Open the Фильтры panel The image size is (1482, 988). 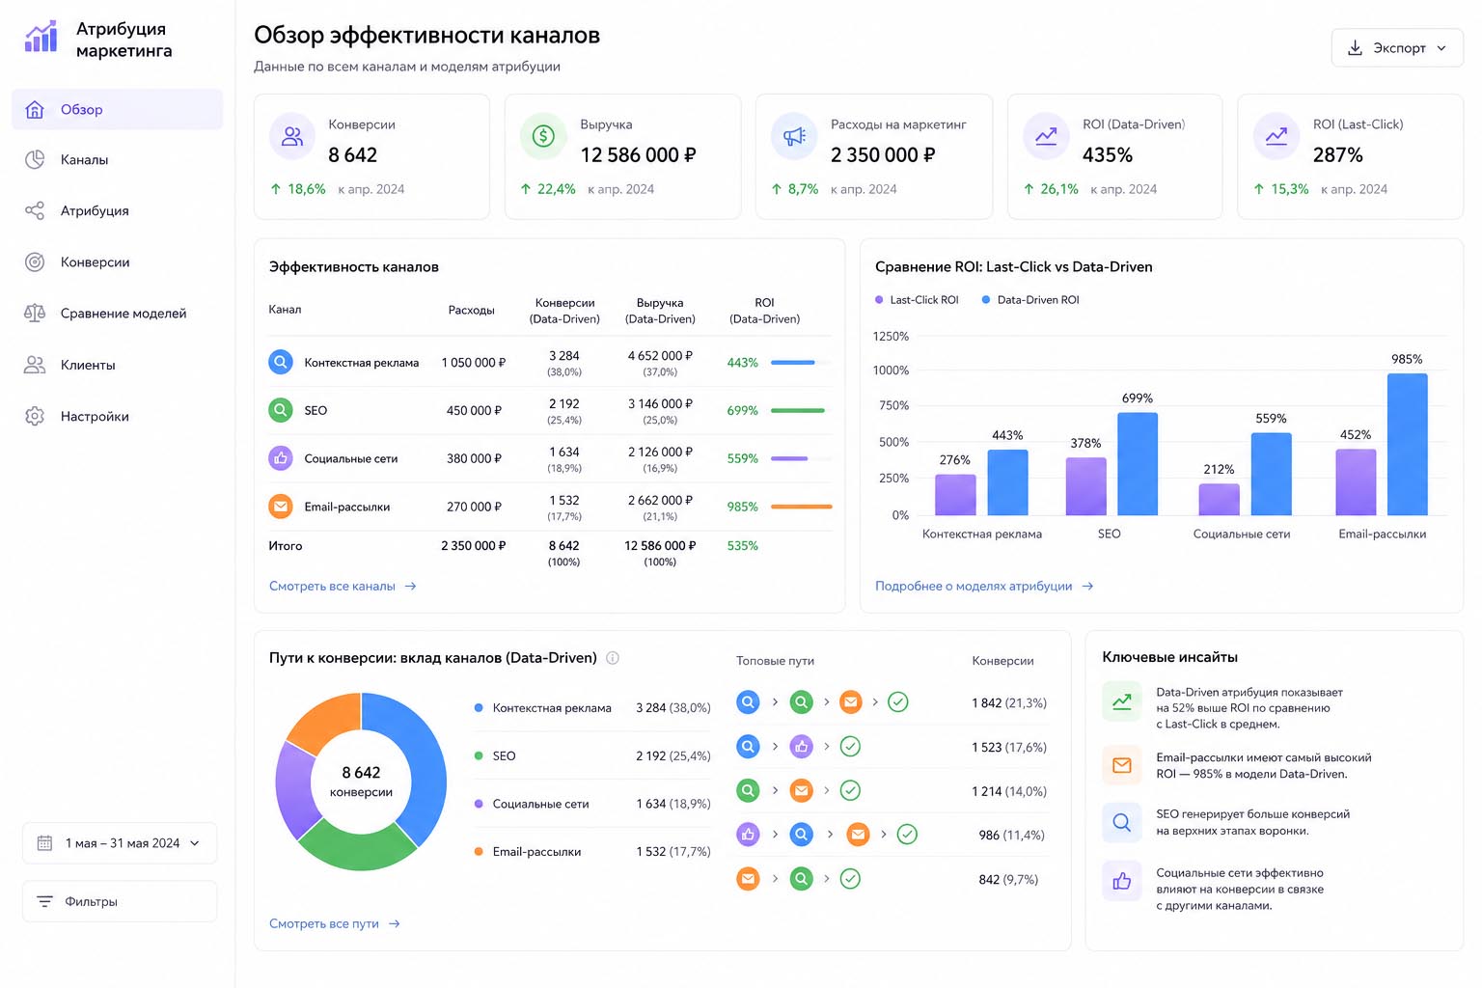click(x=120, y=901)
